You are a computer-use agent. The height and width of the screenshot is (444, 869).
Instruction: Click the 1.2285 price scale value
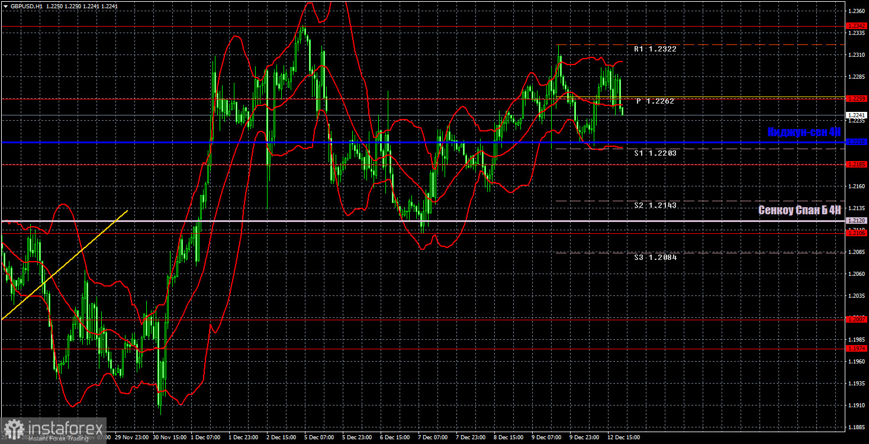(857, 77)
